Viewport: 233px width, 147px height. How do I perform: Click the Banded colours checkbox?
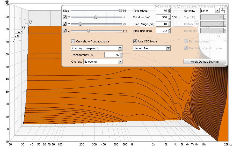click(186, 41)
